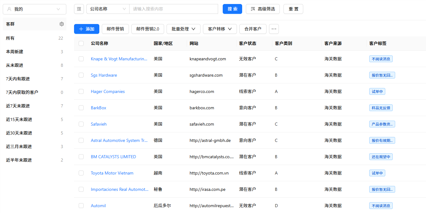Open the Knape & Vogt Manufacturing company link

point(119,59)
